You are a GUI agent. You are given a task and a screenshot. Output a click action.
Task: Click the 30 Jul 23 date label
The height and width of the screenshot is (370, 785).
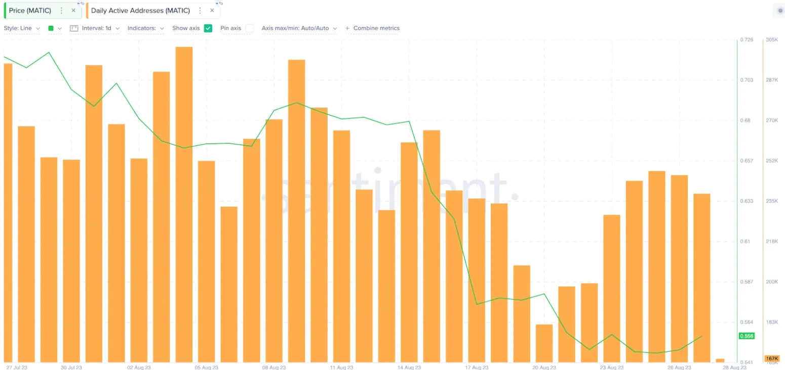[x=71, y=367]
